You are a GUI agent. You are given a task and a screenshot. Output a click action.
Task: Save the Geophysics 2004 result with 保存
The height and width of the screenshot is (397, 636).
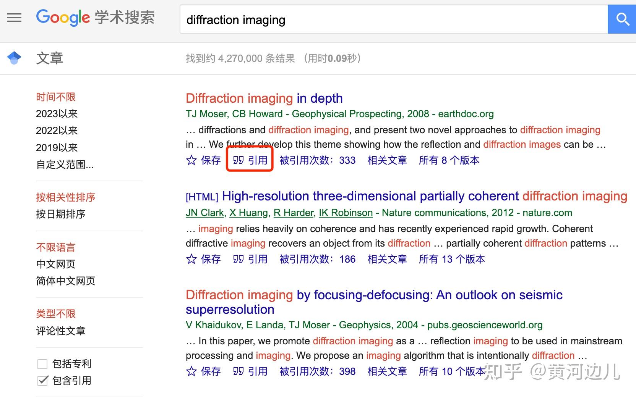(x=211, y=371)
